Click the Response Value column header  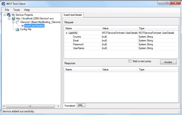click(x=120, y=70)
